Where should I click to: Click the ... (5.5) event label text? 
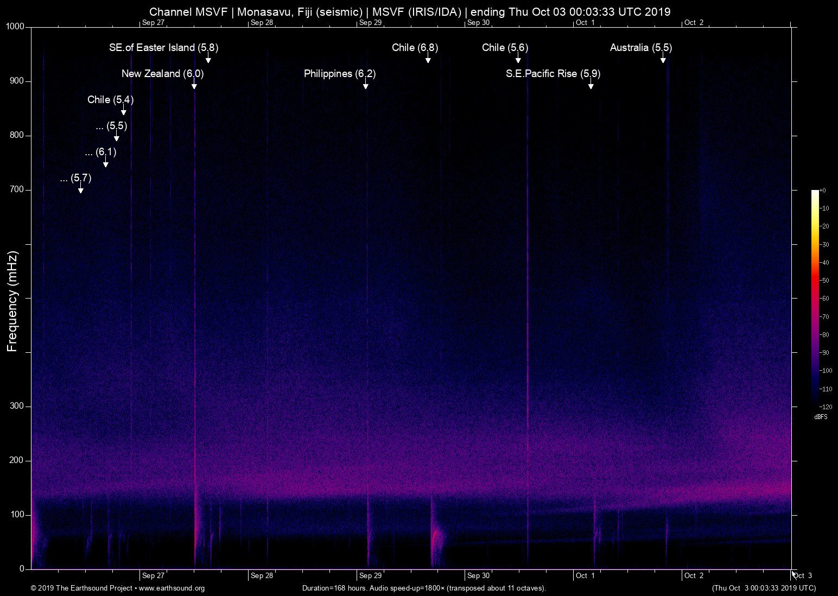point(111,126)
